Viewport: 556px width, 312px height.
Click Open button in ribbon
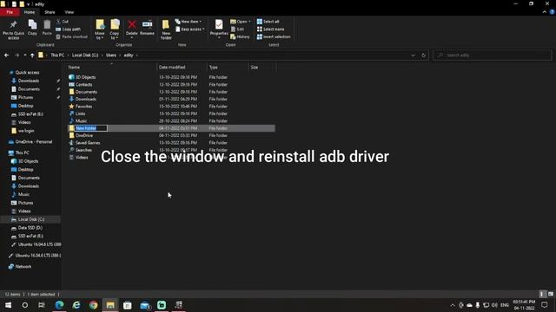(241, 22)
